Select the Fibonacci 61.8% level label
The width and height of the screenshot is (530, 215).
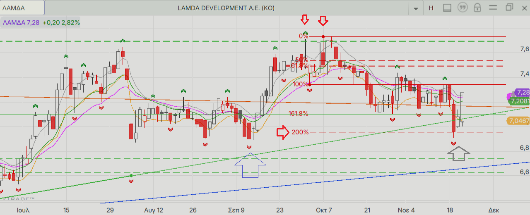tap(299, 65)
